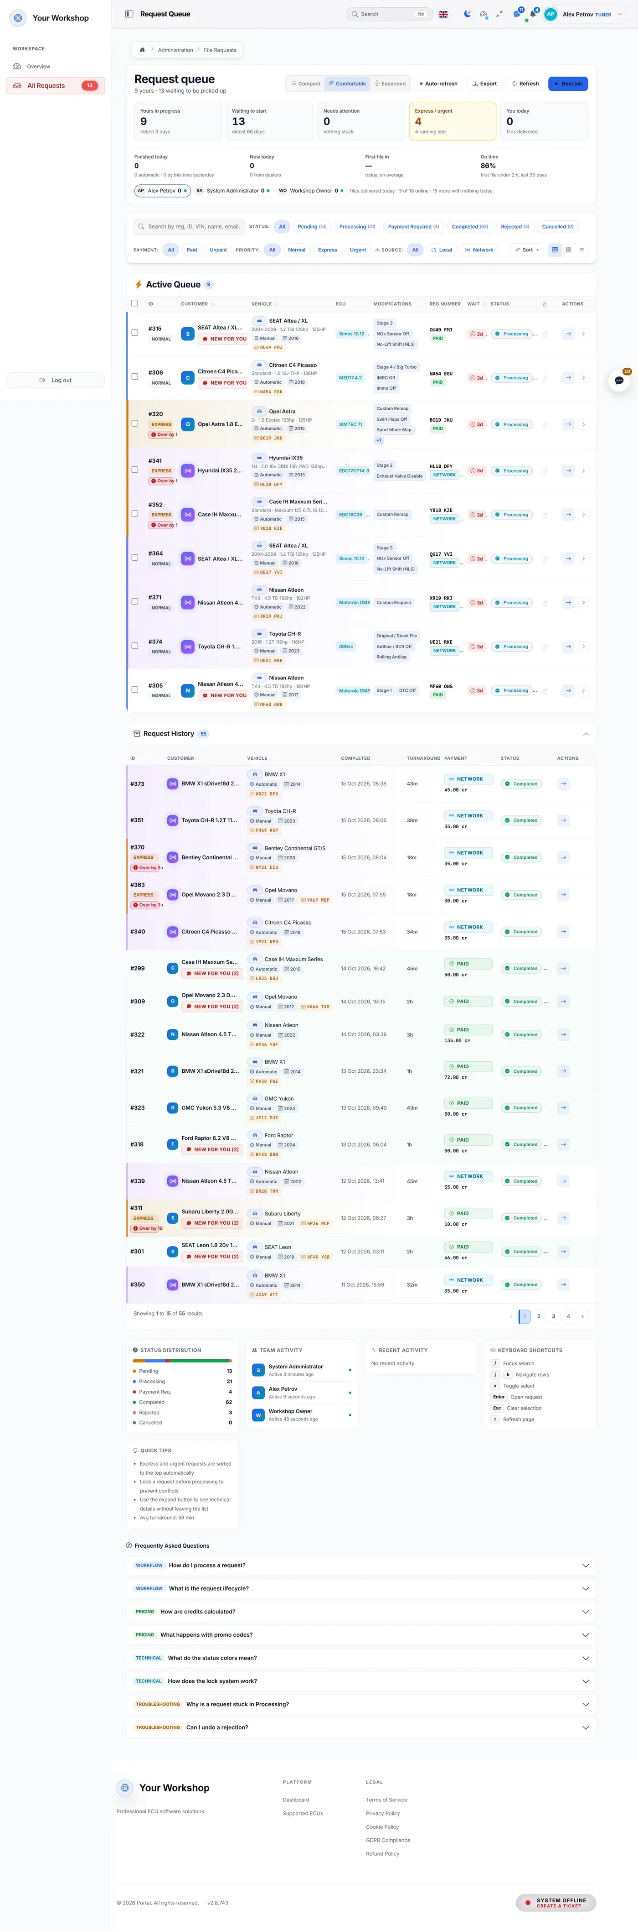
Task: Click the Log out button
Action: pyautogui.click(x=56, y=380)
